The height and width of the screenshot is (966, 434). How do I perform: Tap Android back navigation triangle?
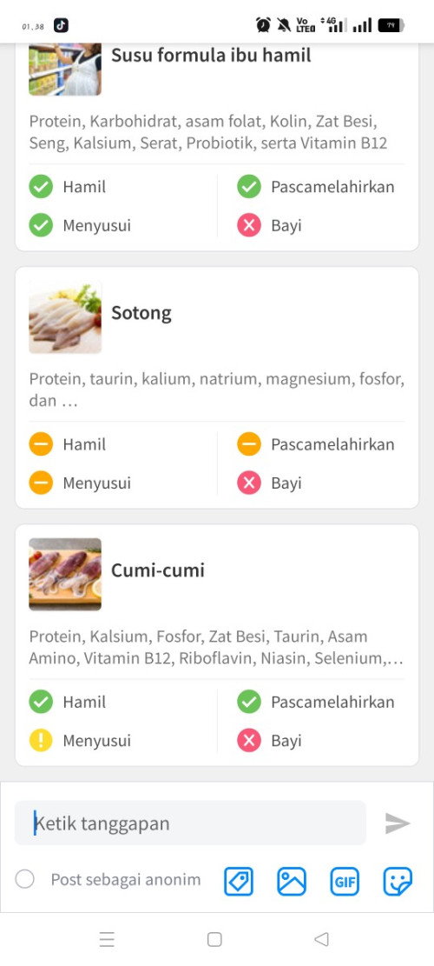pos(321,939)
